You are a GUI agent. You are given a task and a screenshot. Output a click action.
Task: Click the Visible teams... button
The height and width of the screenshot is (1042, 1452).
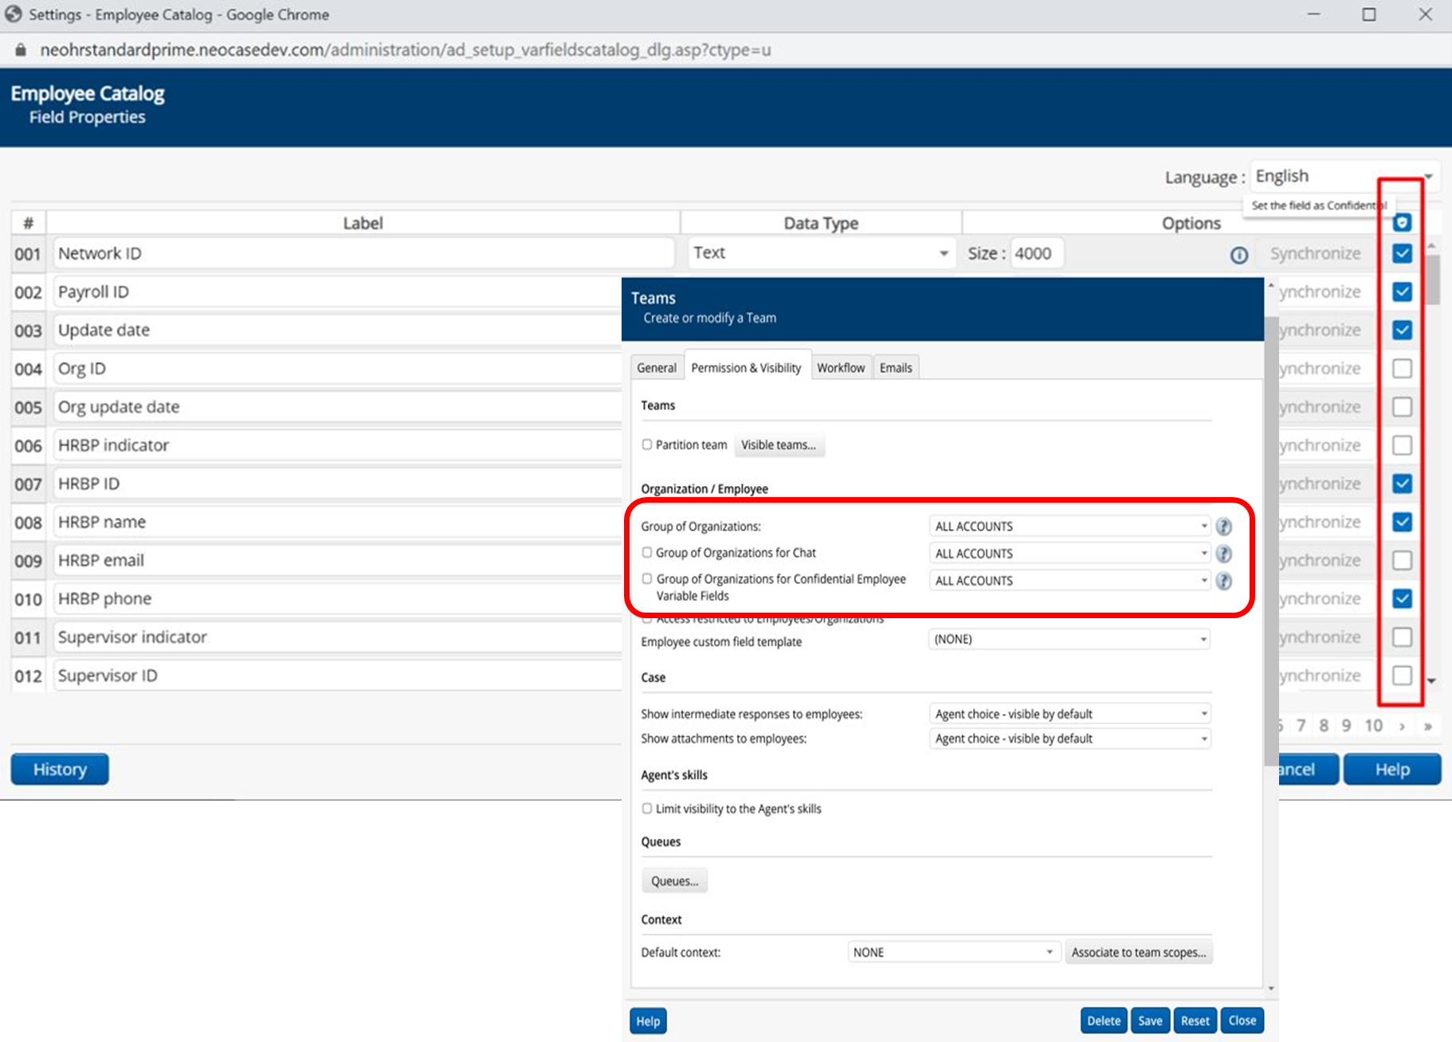click(x=778, y=445)
